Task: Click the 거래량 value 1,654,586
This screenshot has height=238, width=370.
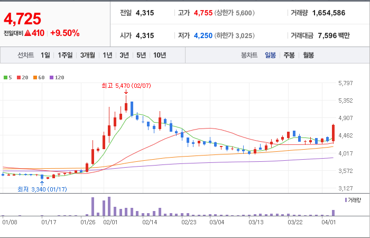Action: click(x=329, y=13)
